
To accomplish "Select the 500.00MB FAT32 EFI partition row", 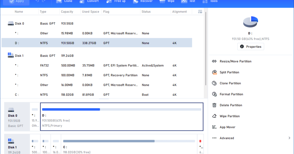I will pyautogui.click(x=97, y=66).
